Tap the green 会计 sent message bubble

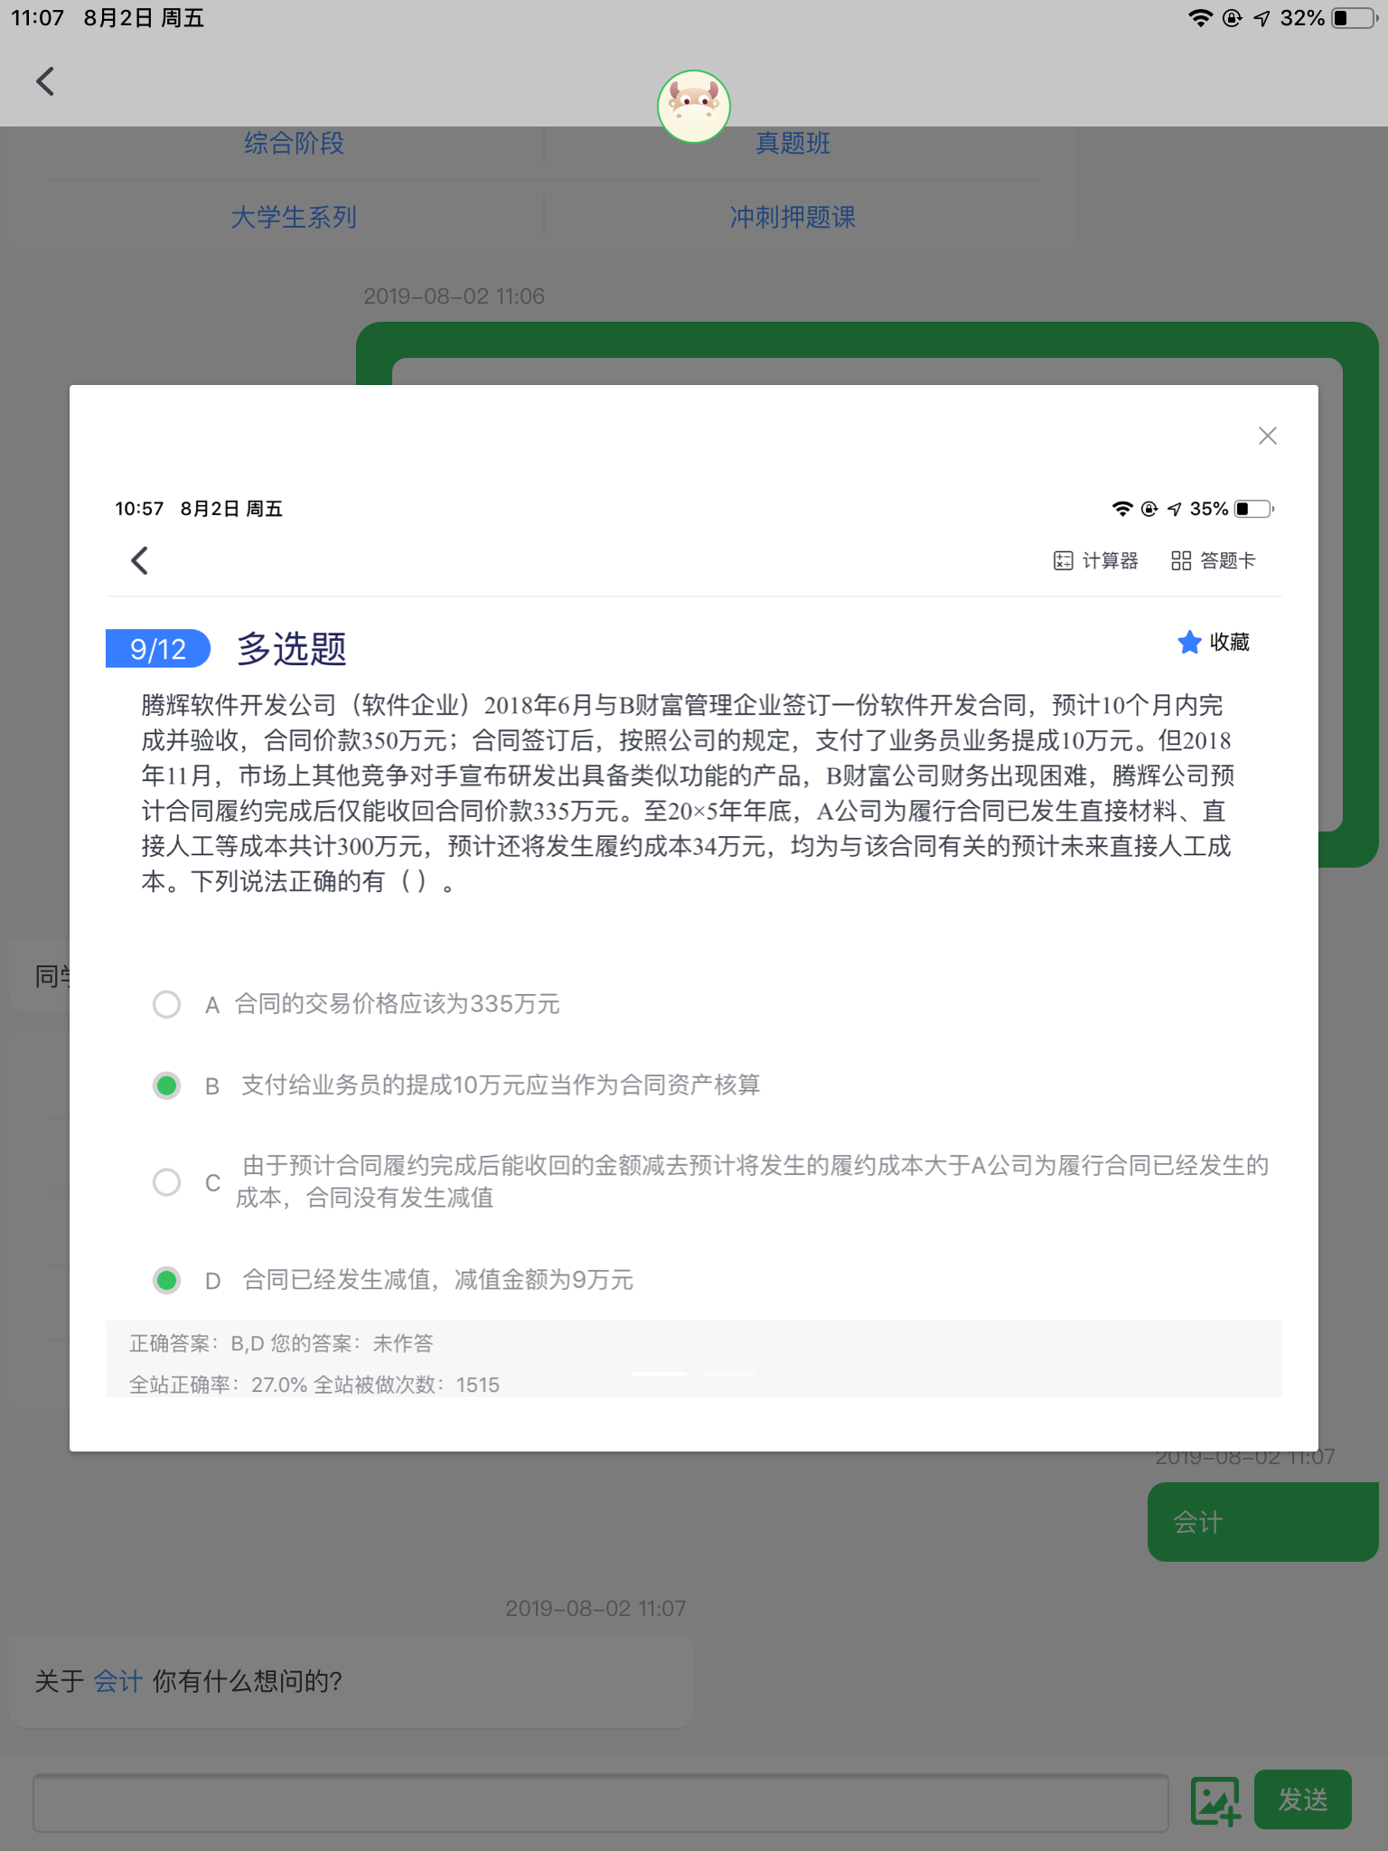point(1261,1522)
